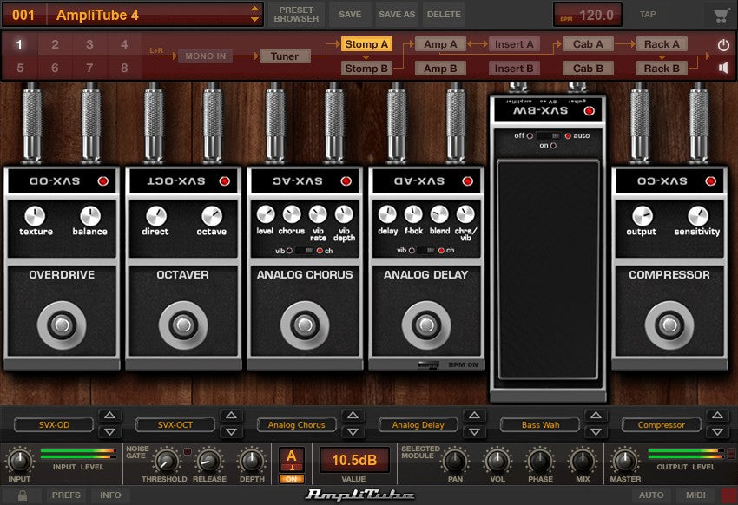Open the Bass Wah stomp slot selector
The image size is (738, 505).
[540, 425]
